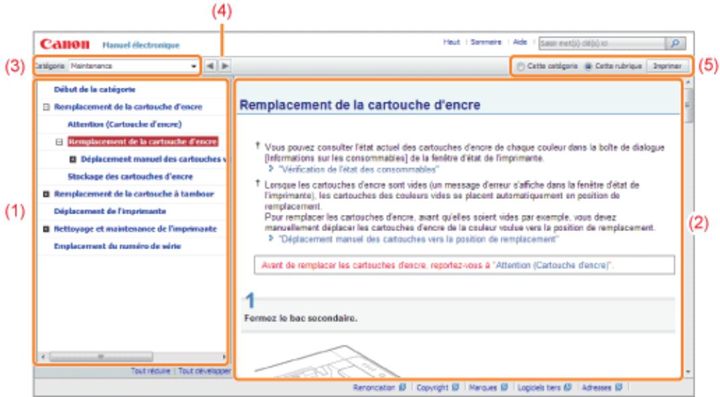Expand Remplacement de la cartouche à tambour
720x397 pixels.
pos(46,194)
